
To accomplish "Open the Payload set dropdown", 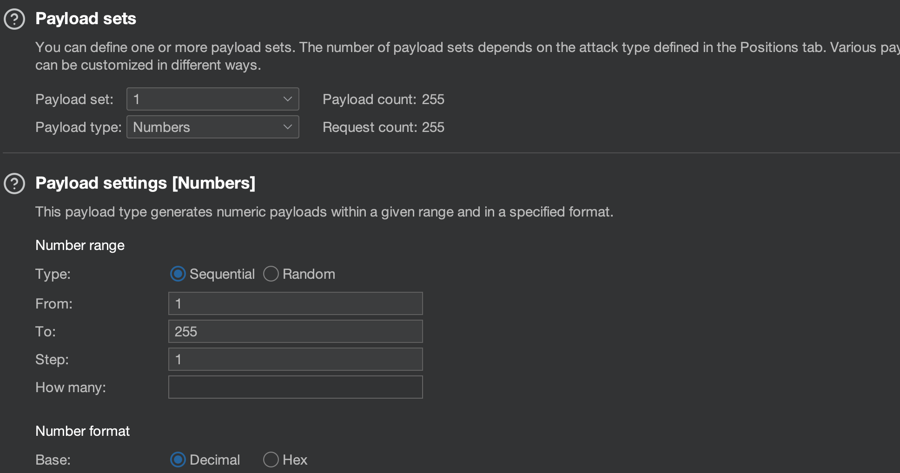I will click(212, 99).
